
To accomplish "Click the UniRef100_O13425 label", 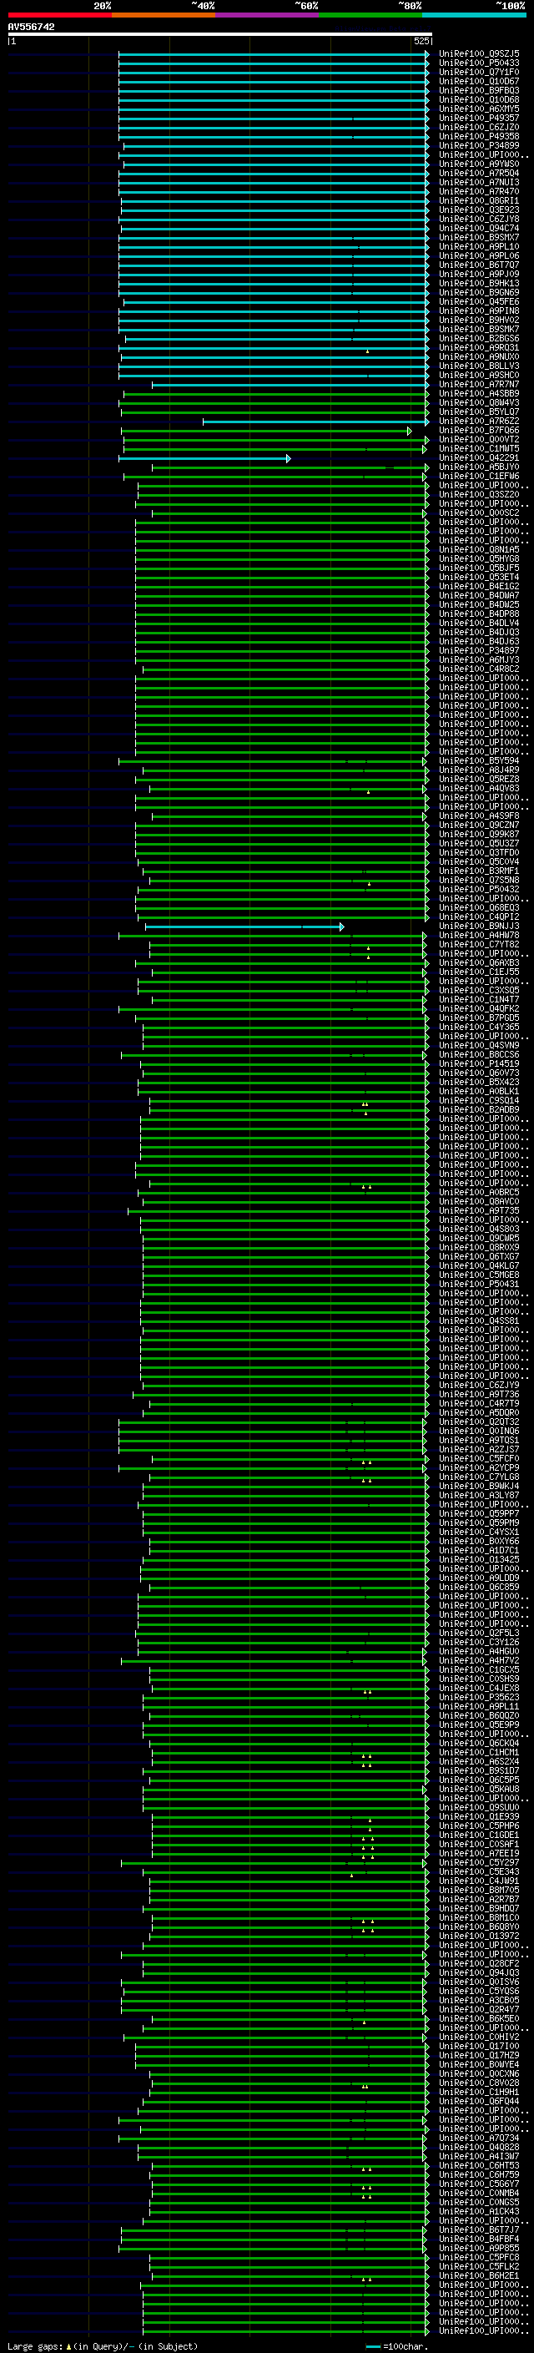I will pos(479,1560).
